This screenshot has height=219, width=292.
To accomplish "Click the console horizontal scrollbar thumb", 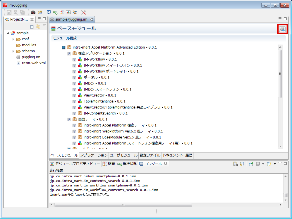I will [123, 205].
